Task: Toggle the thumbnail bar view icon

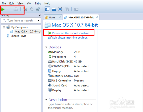Action: [x=54, y=9]
